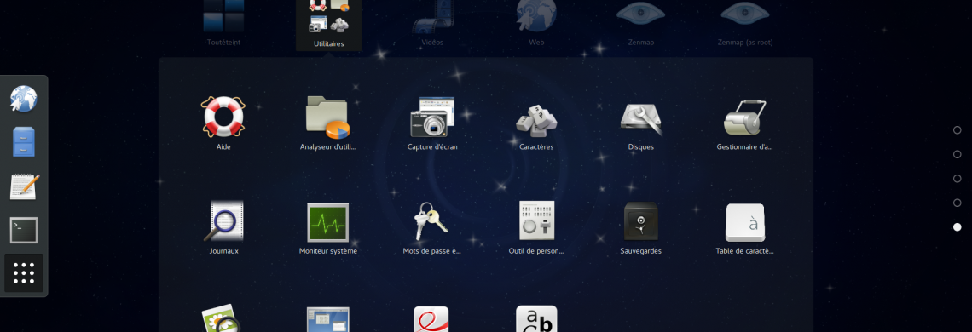This screenshot has width=972, height=332.
Task: Open Sauvegardes safe icon
Action: 641,220
